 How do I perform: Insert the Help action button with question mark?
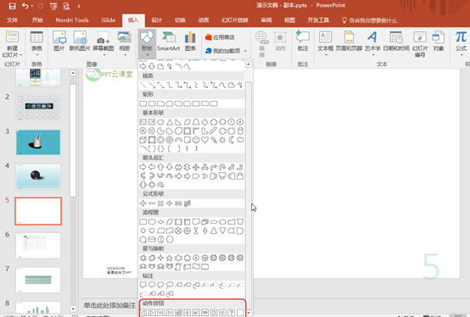coord(231,312)
